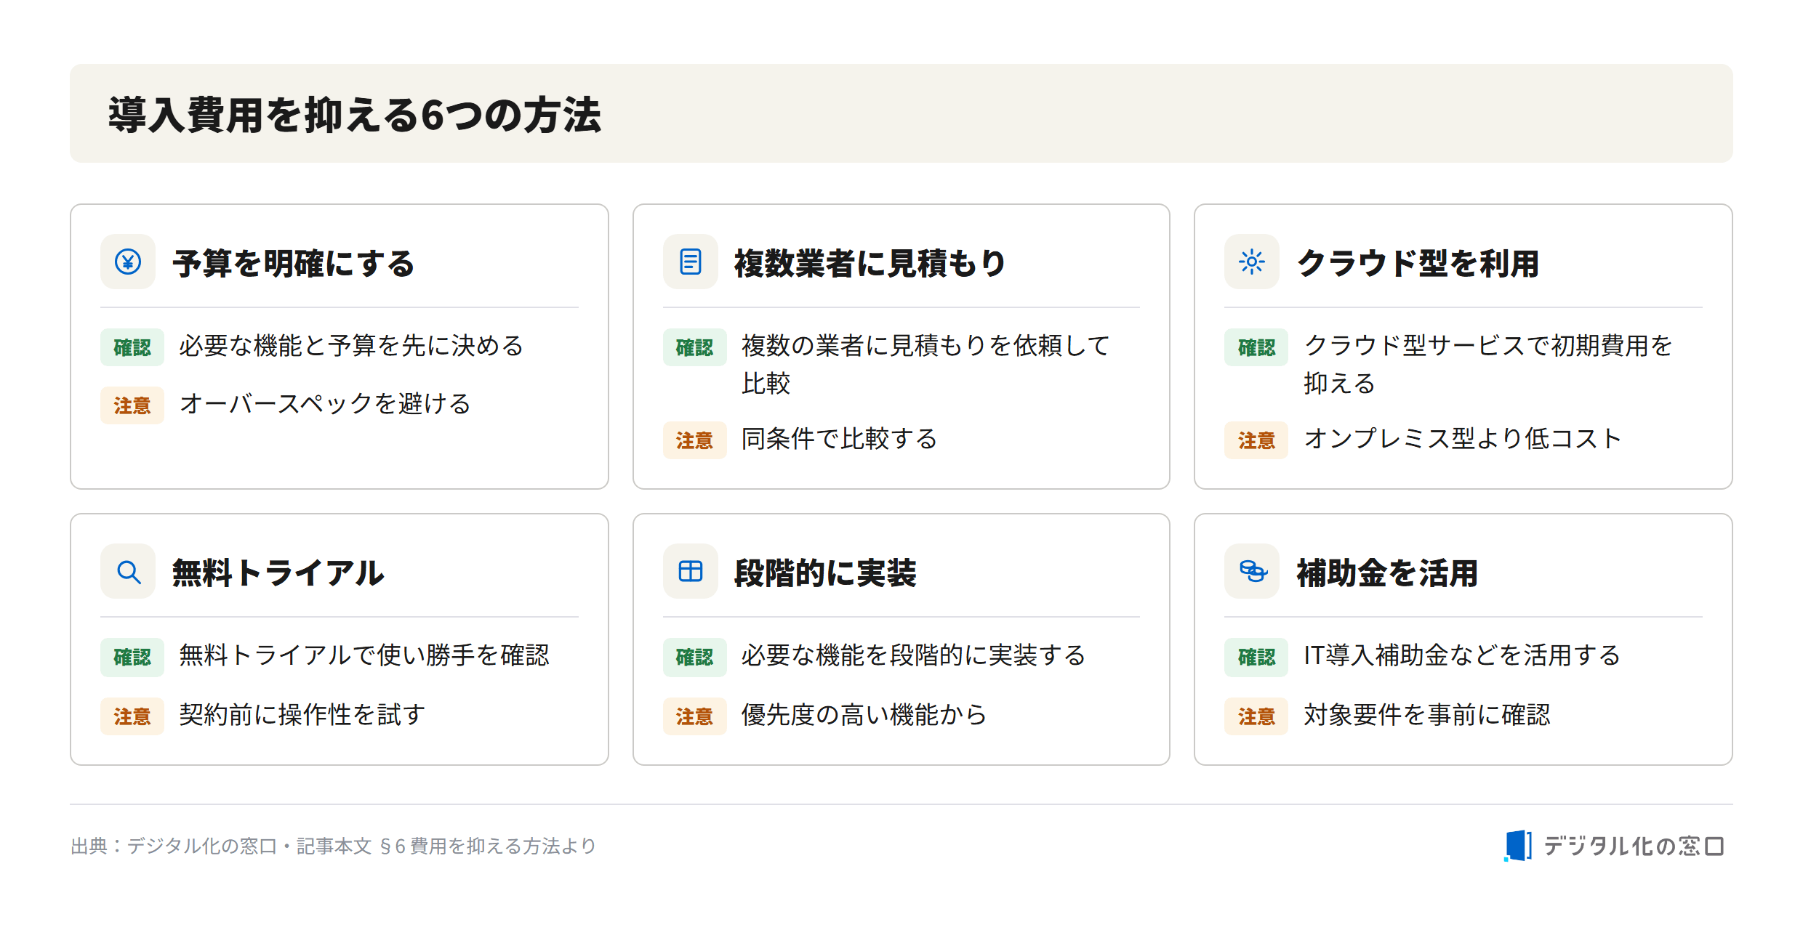Click the magnifier icon beside 無料トライアル
The image size is (1803, 930).
tap(129, 572)
